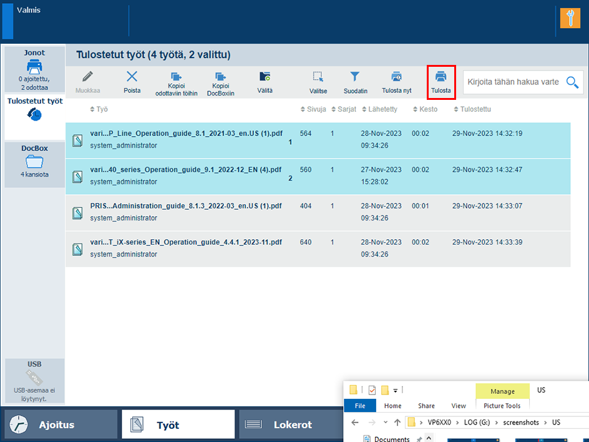Click the document icon of PRIS Administration_guide job

click(77, 213)
